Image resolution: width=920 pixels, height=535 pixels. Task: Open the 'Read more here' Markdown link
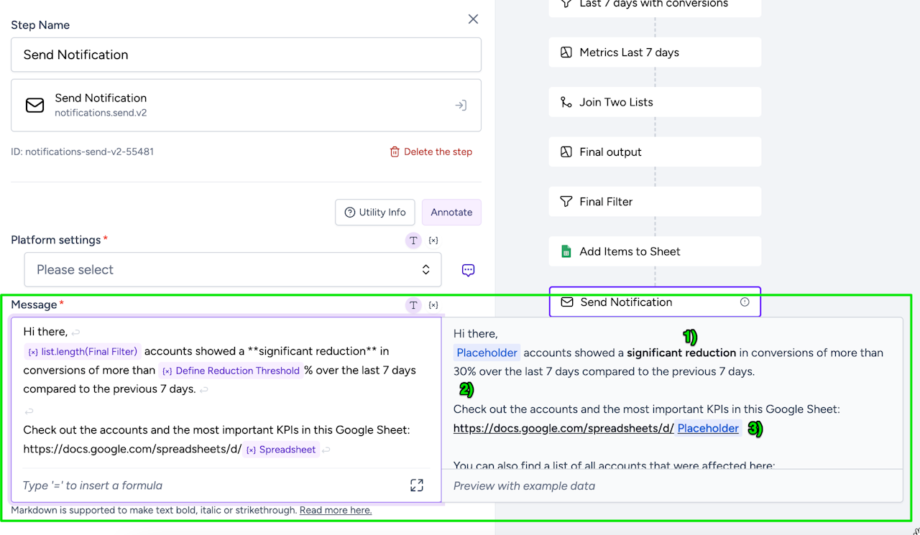tap(336, 511)
